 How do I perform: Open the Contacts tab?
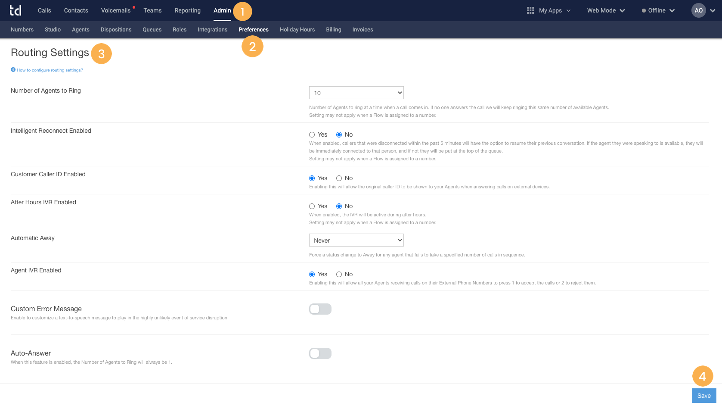point(76,10)
